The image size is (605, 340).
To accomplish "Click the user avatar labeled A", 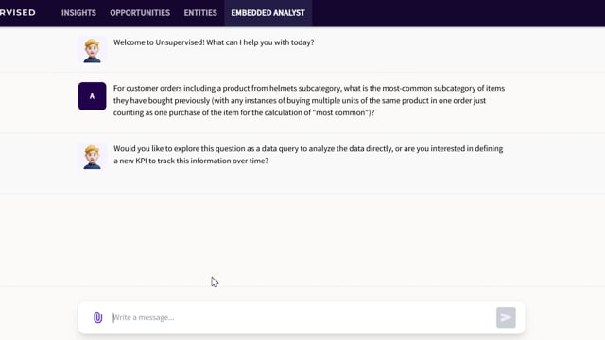I will click(93, 96).
